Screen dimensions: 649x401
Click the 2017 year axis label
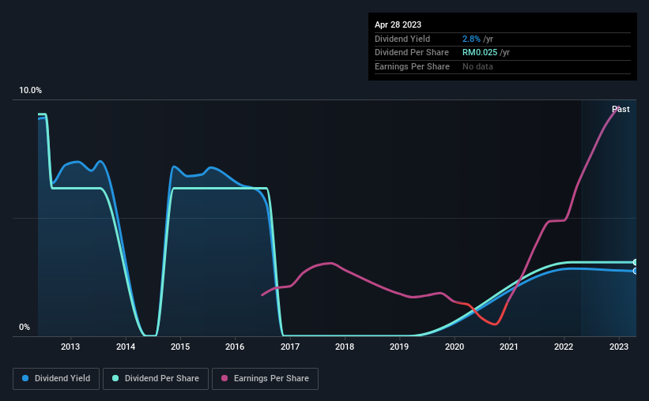(x=290, y=347)
